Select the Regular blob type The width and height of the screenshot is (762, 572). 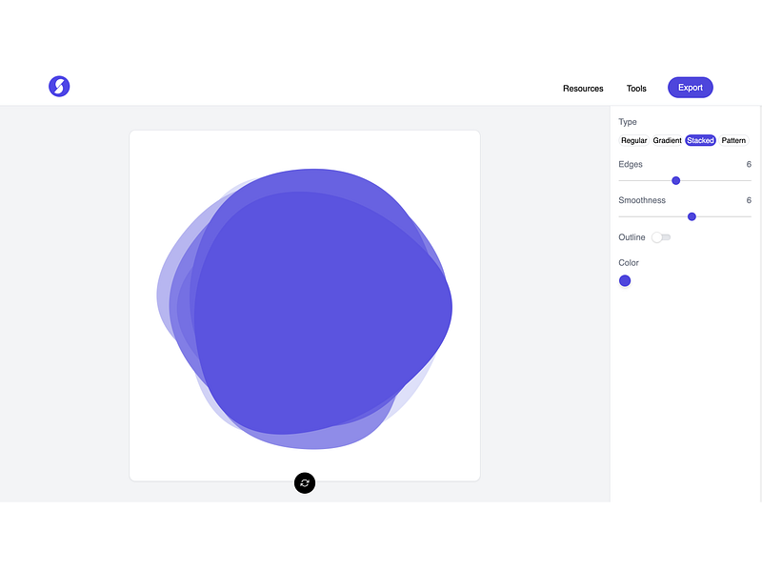point(633,140)
